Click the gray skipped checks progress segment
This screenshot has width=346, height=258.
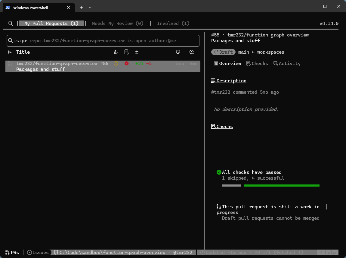click(231, 185)
